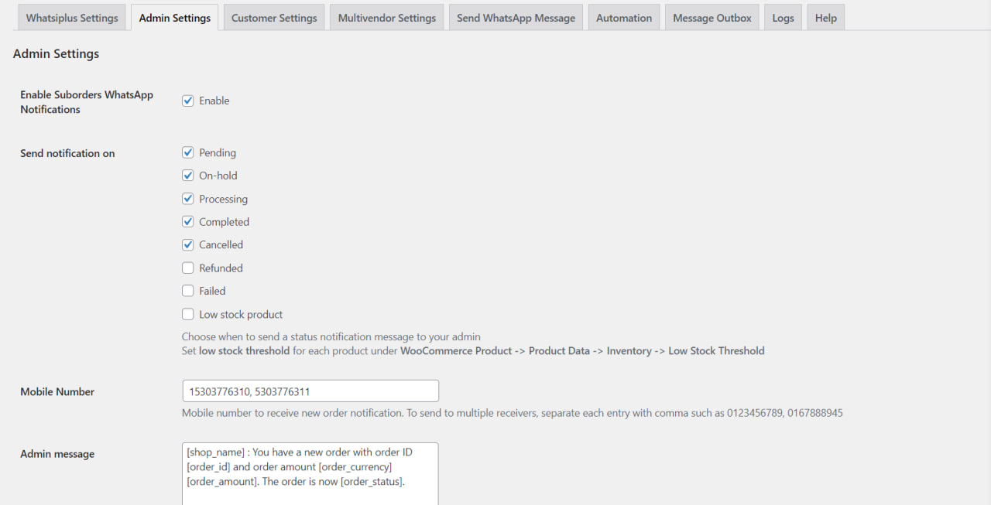Uncheck the On-hold notification option
The height and width of the screenshot is (505, 991).
[x=187, y=175]
